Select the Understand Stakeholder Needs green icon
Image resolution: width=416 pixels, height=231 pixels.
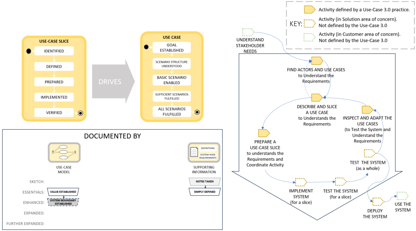point(248,32)
